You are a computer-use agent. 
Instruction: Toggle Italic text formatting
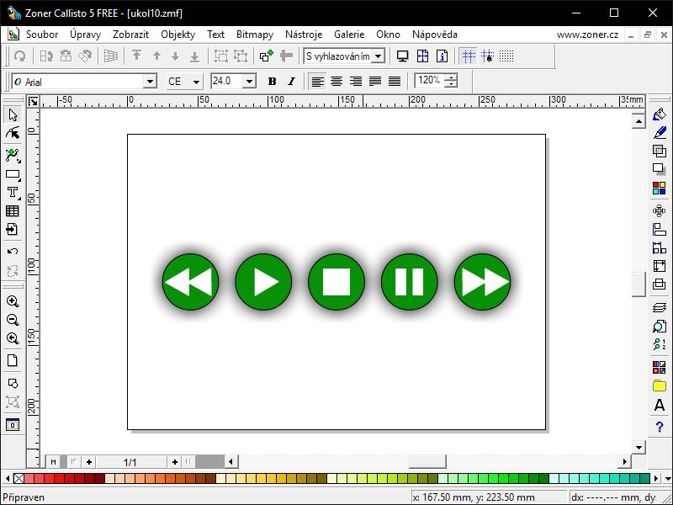[291, 81]
